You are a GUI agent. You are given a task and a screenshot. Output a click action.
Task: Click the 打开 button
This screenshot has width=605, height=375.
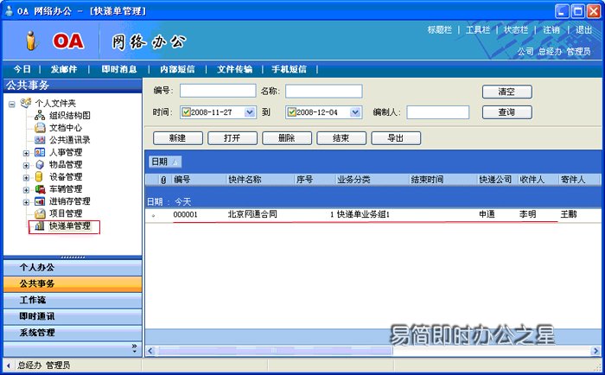pyautogui.click(x=232, y=138)
